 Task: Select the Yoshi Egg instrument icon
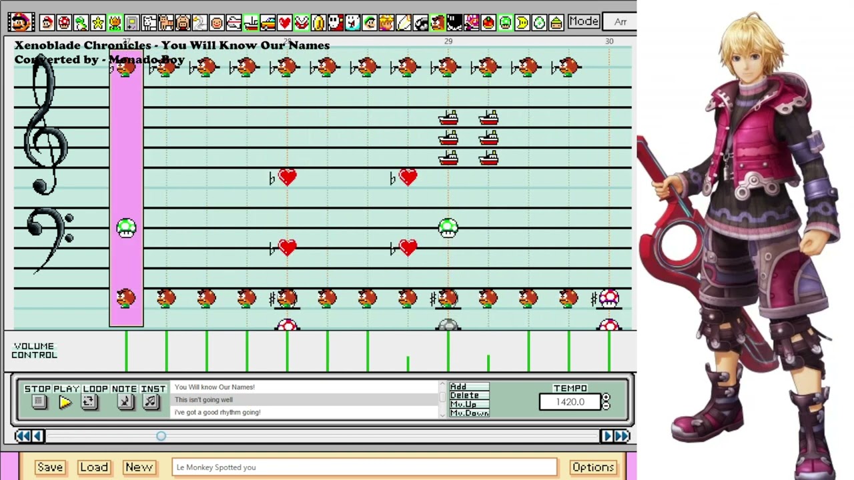pyautogui.click(x=539, y=23)
